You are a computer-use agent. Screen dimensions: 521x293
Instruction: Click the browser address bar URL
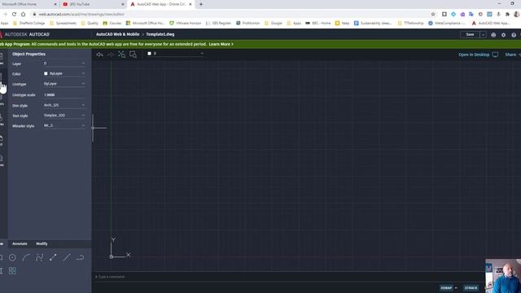(81, 15)
